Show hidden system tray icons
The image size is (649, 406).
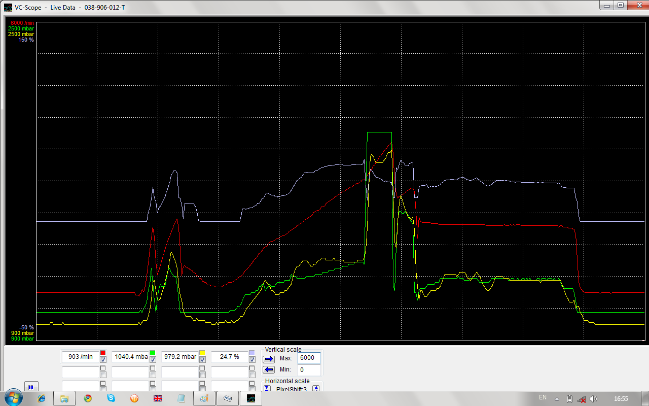click(x=557, y=398)
